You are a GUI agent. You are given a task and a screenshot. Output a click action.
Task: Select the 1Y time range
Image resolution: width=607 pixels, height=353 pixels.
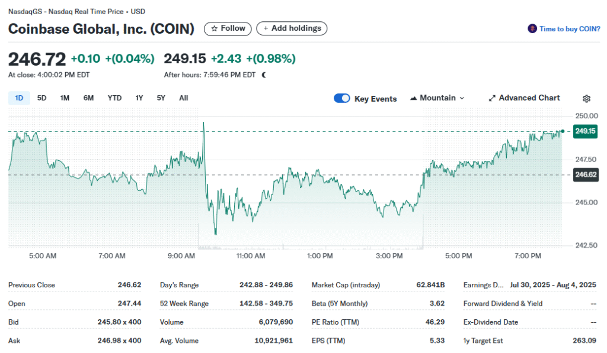[x=139, y=98]
